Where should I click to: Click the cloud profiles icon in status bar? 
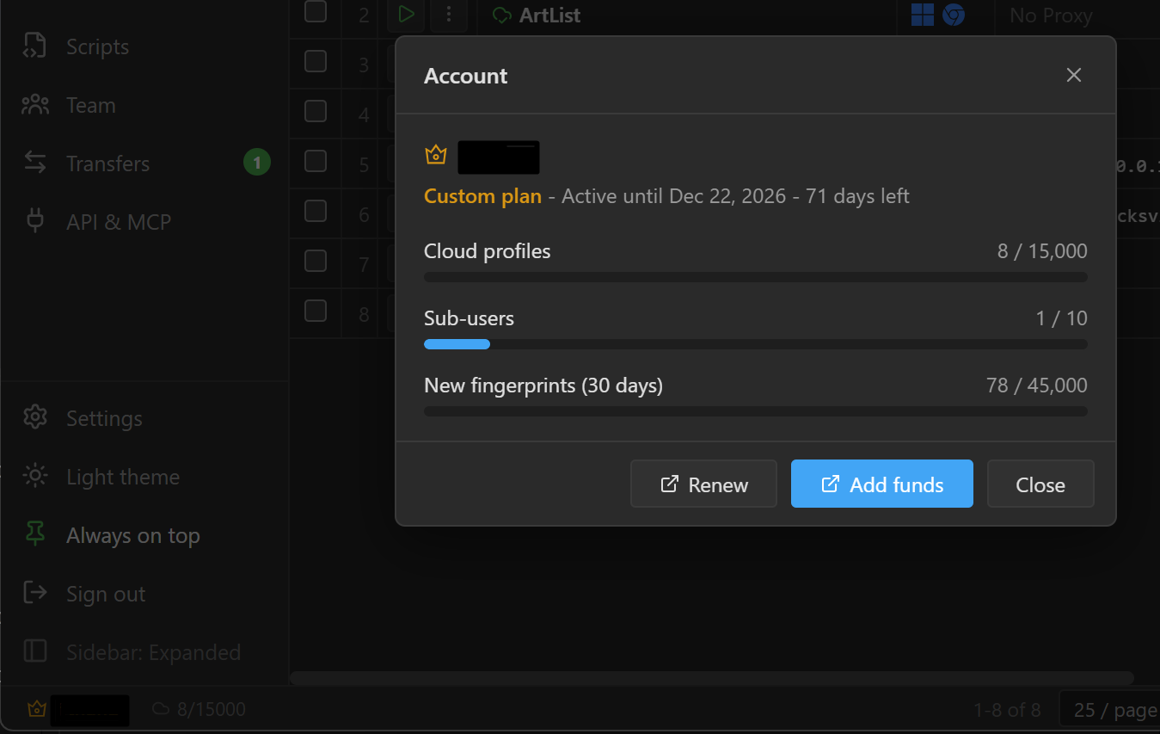[161, 709]
